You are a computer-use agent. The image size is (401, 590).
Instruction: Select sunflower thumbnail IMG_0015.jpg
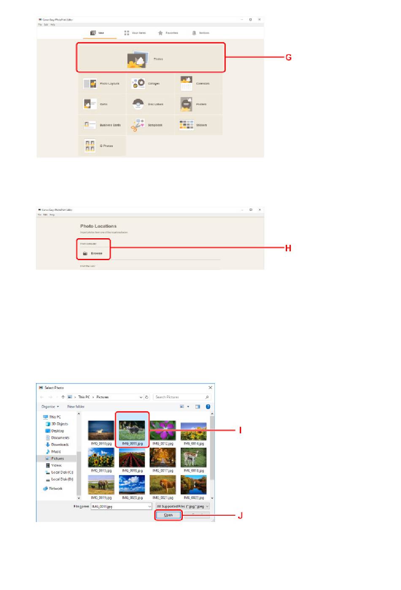[101, 460]
